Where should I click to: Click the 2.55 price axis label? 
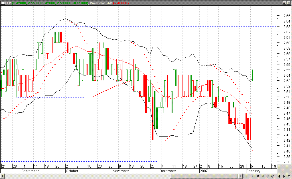287,70
